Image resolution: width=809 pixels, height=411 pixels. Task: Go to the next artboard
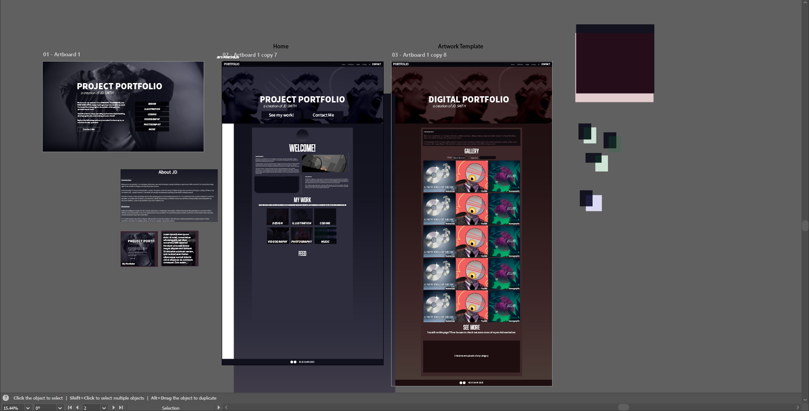point(113,407)
